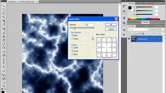Switch to the Styles tab
166x93 pixels.
(151, 3)
